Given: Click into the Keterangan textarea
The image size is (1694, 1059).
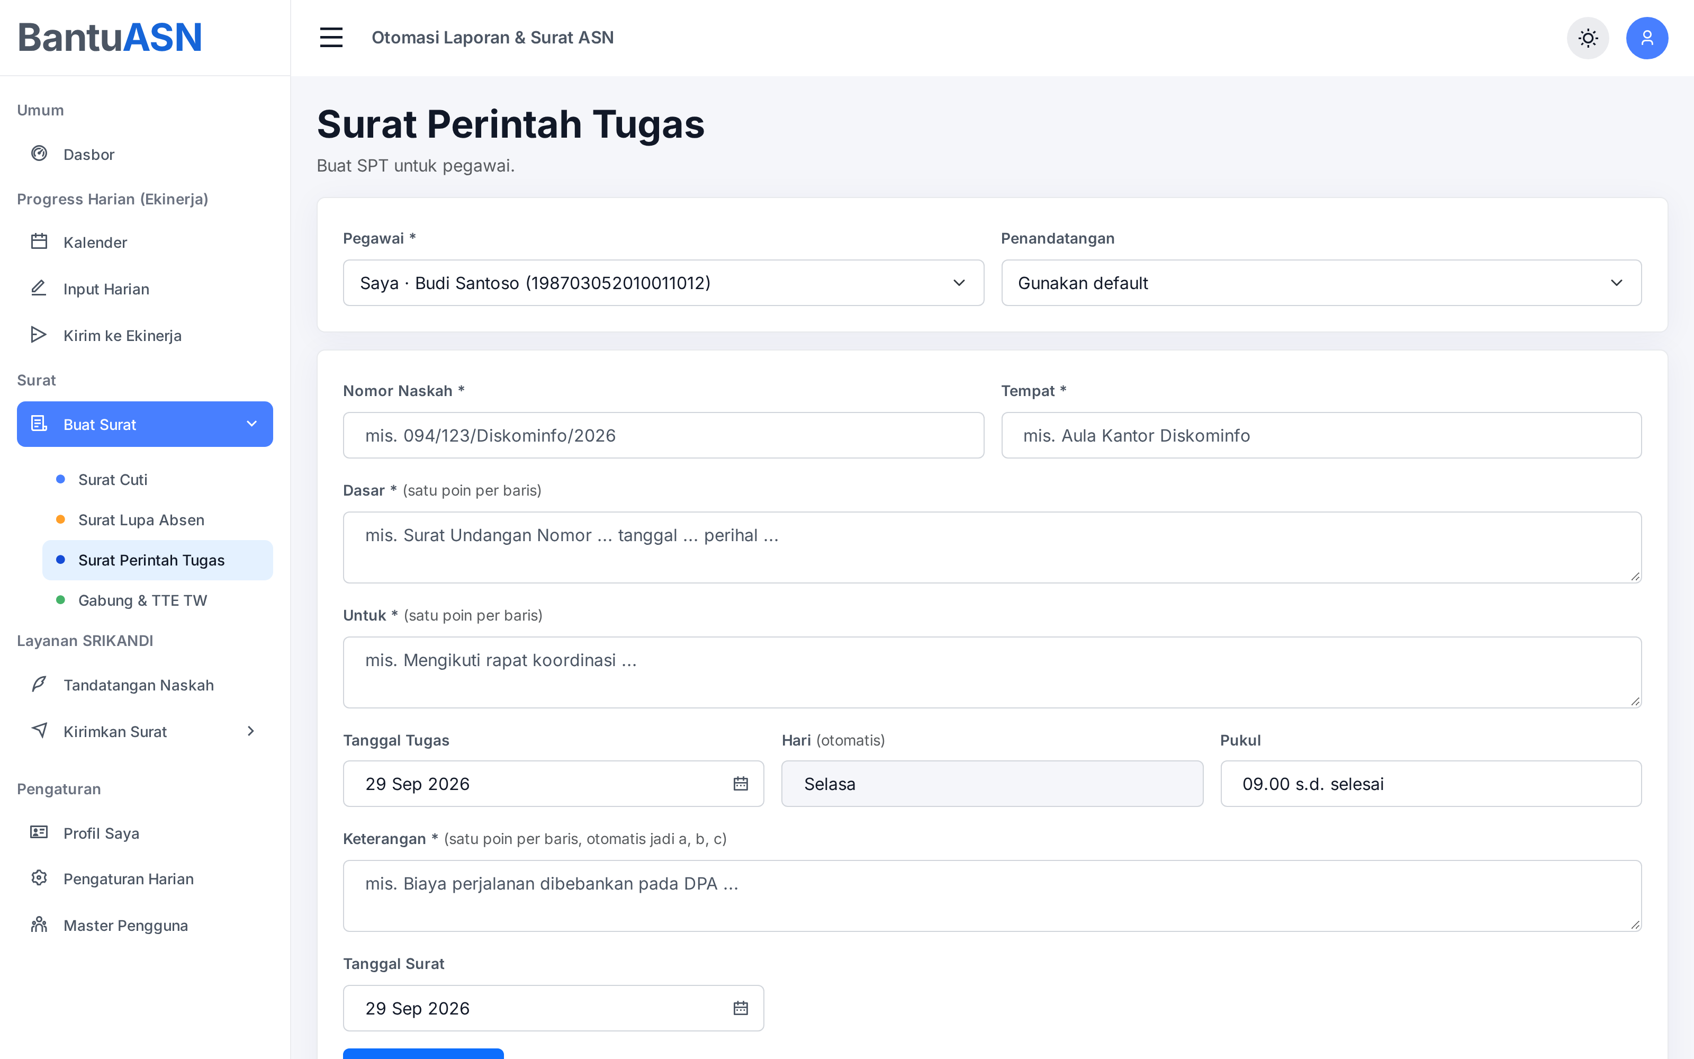Looking at the screenshot, I should (x=992, y=896).
